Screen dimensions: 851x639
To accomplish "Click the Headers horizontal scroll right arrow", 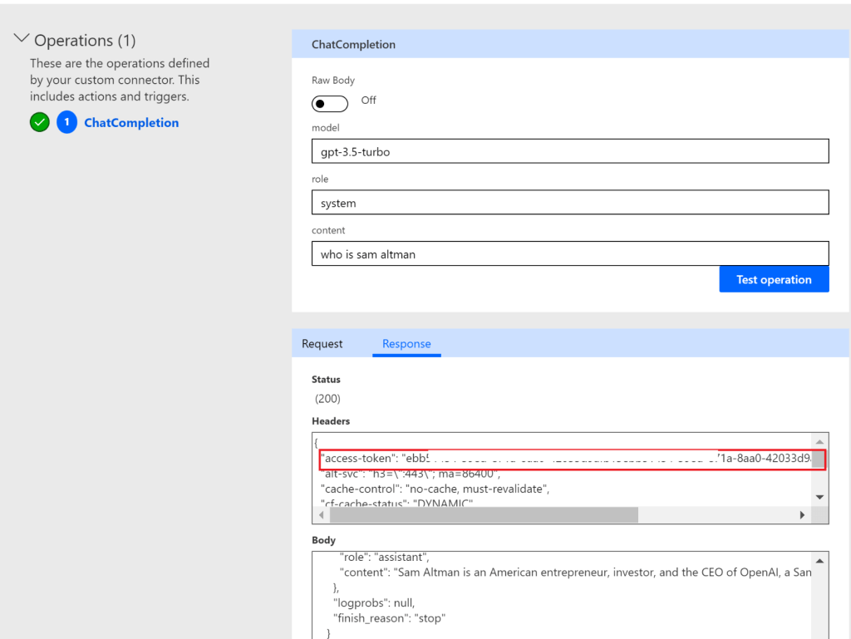I will pyautogui.click(x=802, y=515).
